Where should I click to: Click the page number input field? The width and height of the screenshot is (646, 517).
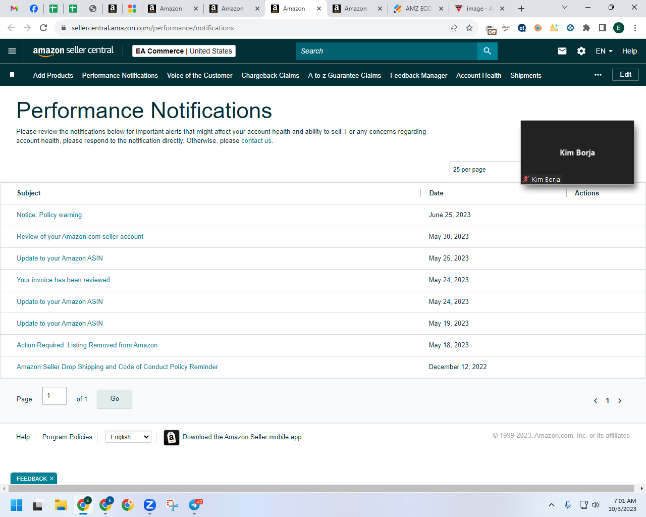click(55, 396)
